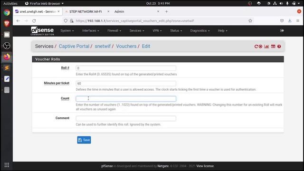The width and height of the screenshot is (304, 171).
Task: Open snetwif breadcrumb link
Action: [x=103, y=47]
